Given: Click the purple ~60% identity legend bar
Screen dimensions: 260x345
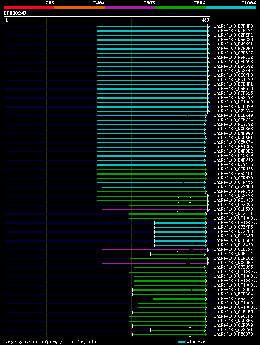Looking at the screenshot, I should pyautogui.click(x=130, y=7).
